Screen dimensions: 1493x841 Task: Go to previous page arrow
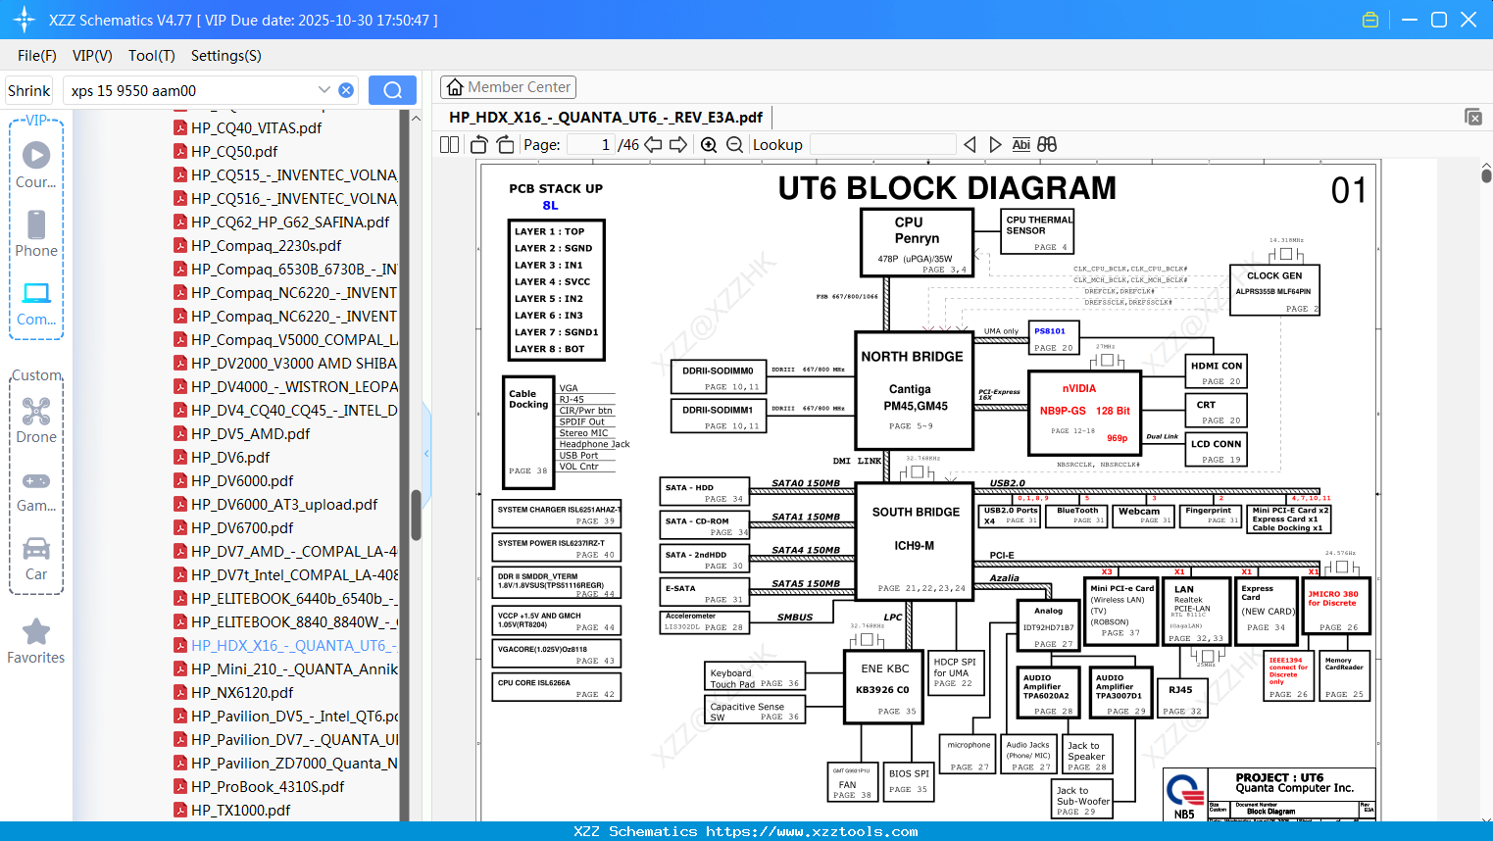pos(653,144)
